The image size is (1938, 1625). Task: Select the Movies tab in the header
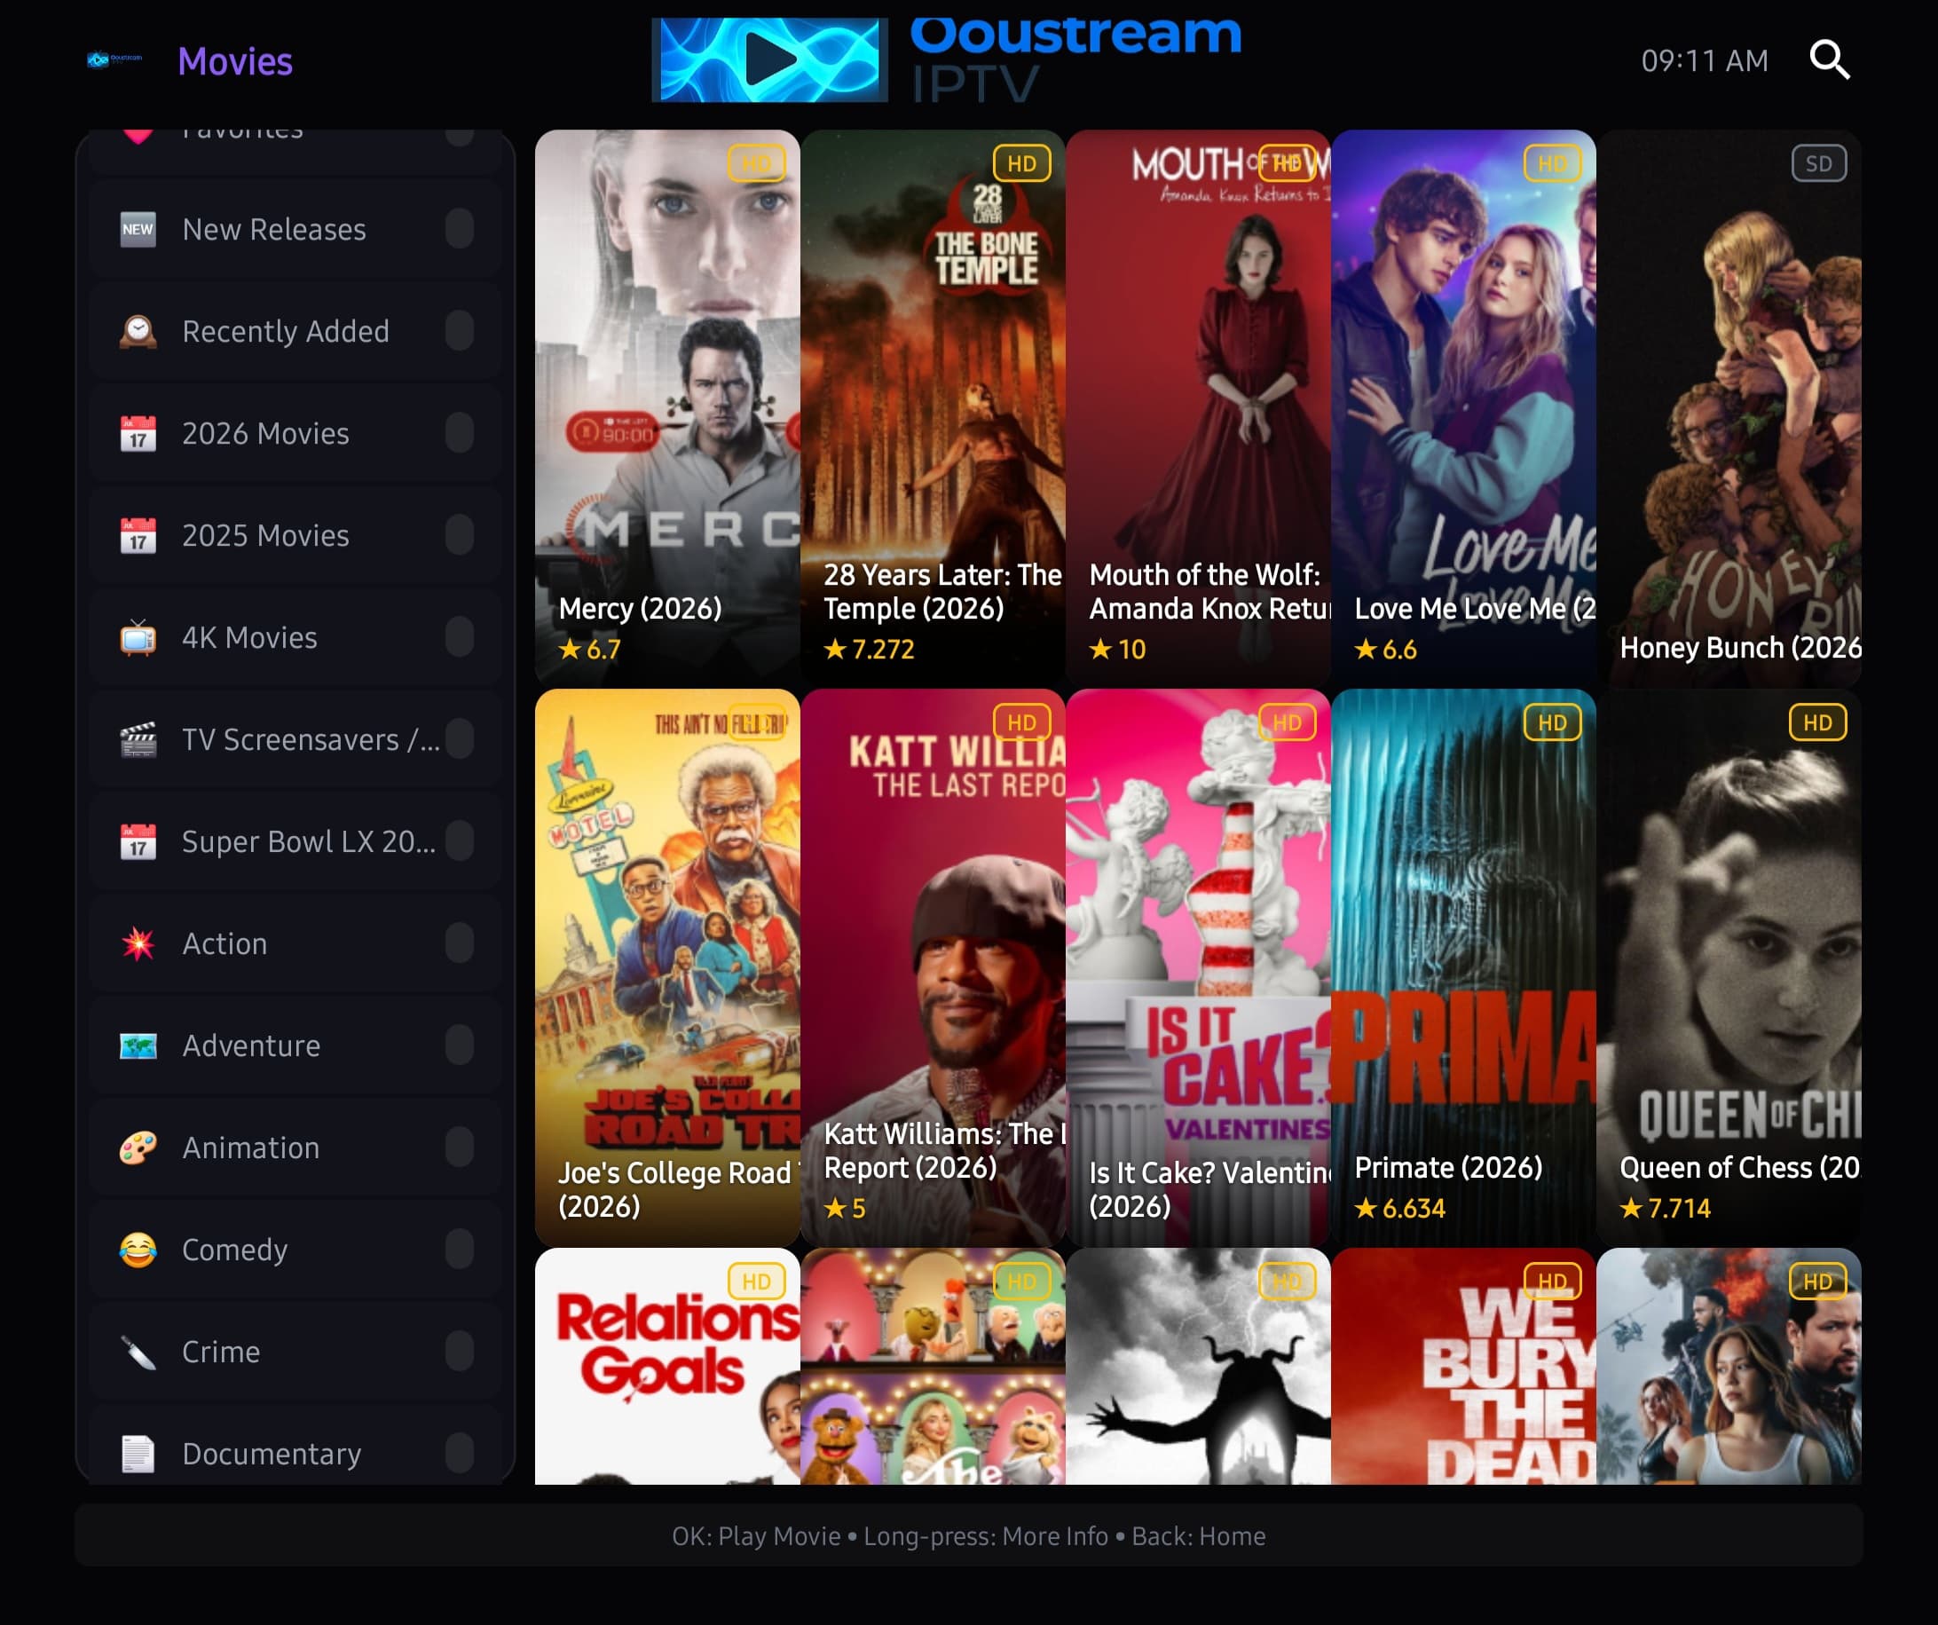point(233,62)
